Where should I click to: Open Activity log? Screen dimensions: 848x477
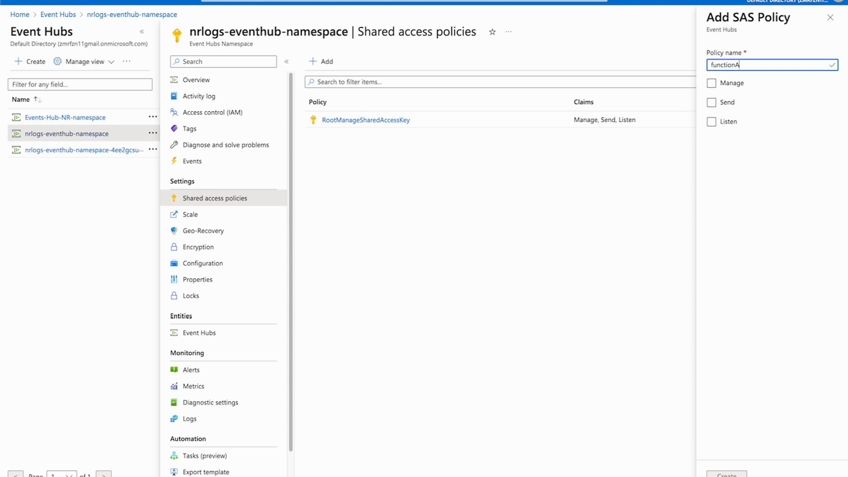click(x=199, y=96)
